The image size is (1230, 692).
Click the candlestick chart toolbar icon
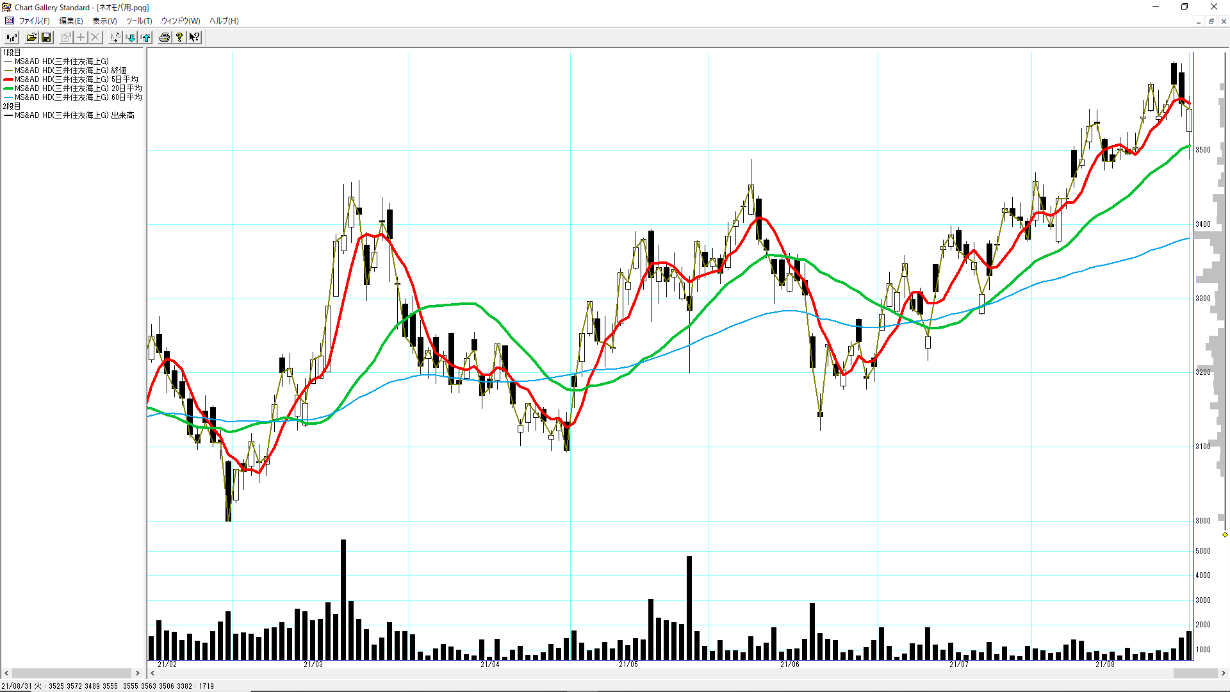click(12, 37)
